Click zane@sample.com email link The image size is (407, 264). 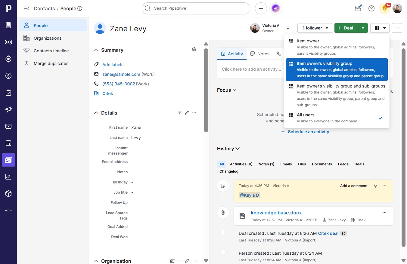point(121,74)
